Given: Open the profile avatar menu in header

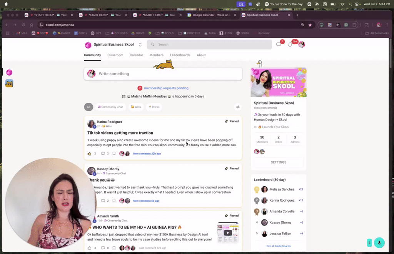Looking at the screenshot, I should point(302,45).
